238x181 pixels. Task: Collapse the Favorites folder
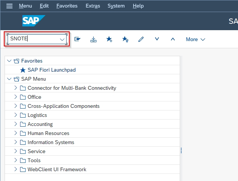(x=9, y=61)
